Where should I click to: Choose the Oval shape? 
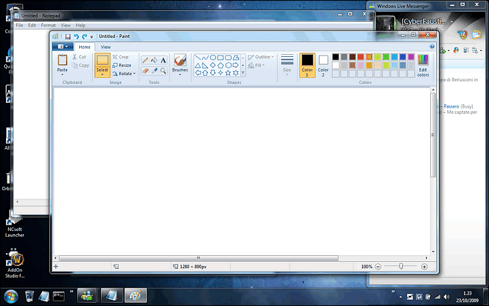point(213,58)
